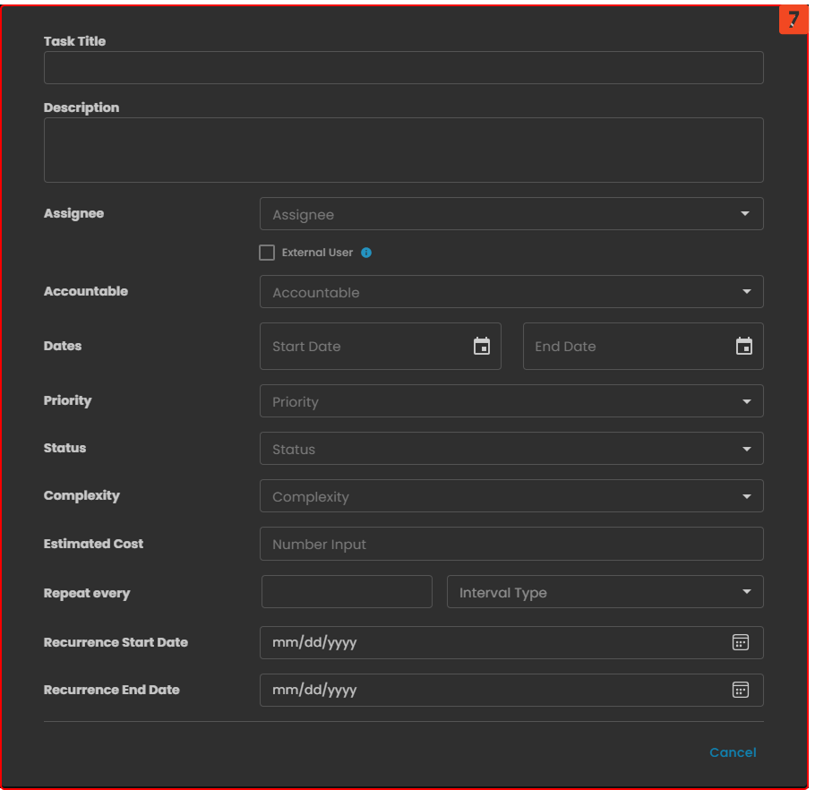815x790 pixels.
Task: Click the Recurrence End Date calendar icon
Action: point(740,690)
